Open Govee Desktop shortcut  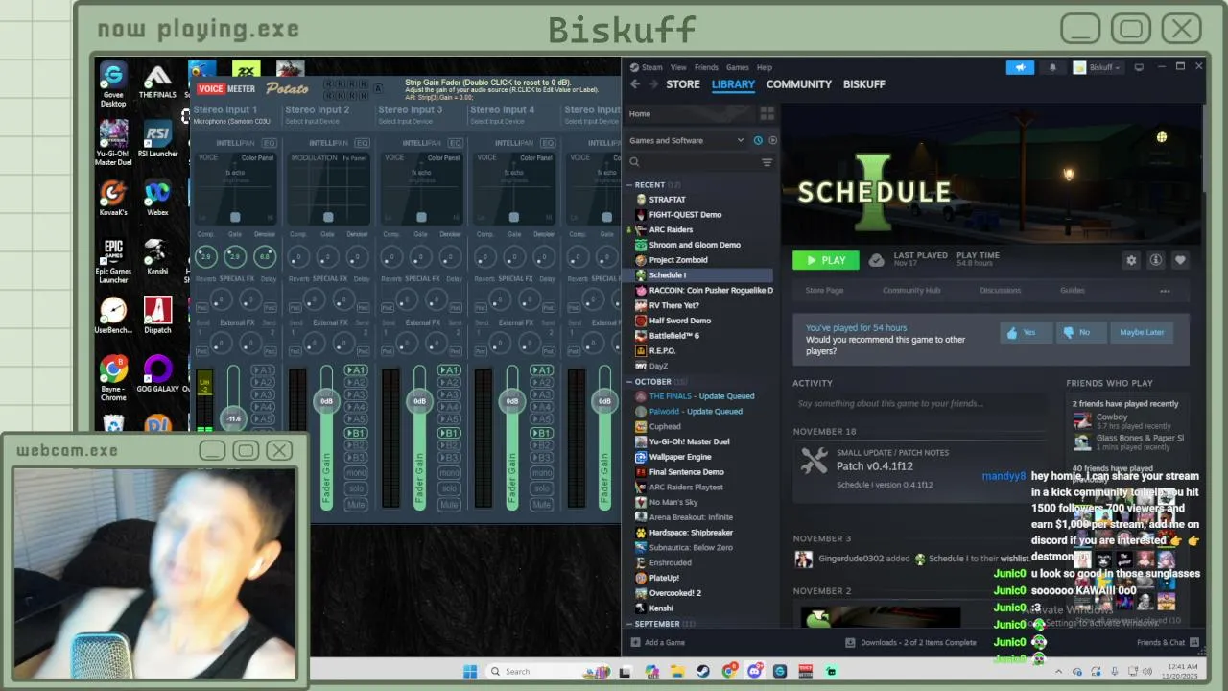tap(113, 83)
